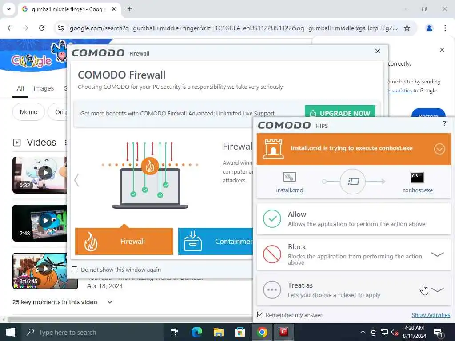This screenshot has width=455, height=341.
Task: Go back in Chrome browser
Action: pos(10,28)
